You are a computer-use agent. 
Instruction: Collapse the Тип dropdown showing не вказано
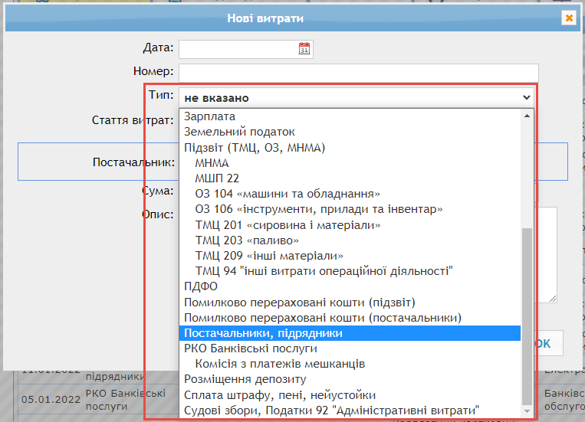tap(357, 98)
